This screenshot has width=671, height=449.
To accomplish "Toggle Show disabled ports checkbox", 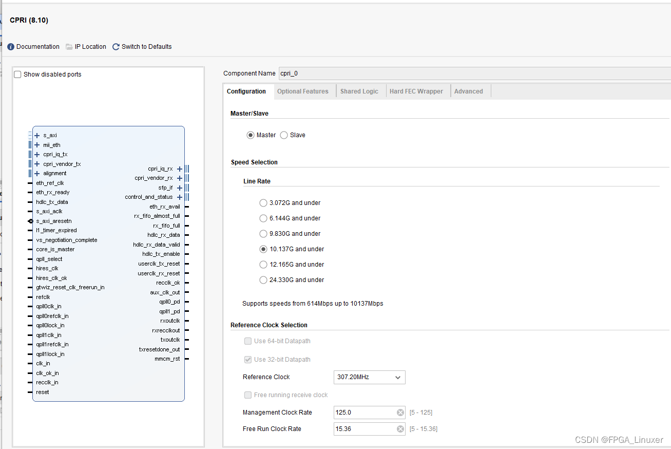I will [x=17, y=74].
